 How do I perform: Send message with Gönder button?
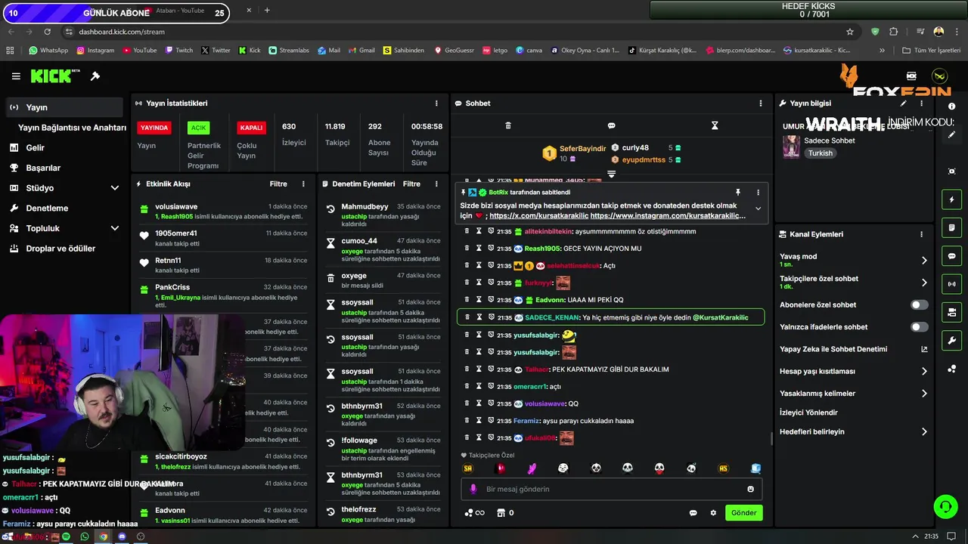743,513
